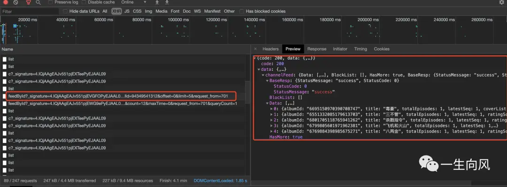Enable Has blocked cookies filter
507x187 pixels.
click(242, 11)
